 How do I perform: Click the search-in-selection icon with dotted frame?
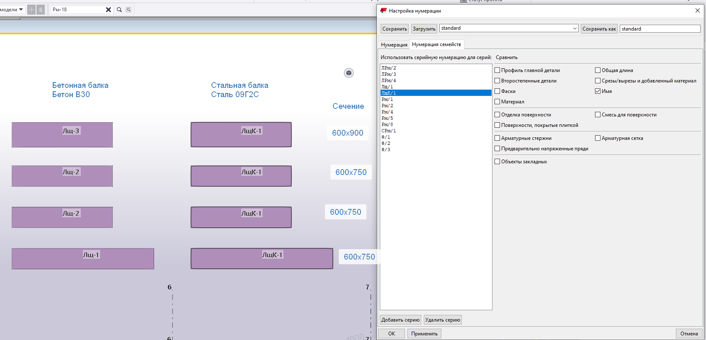pyautogui.click(x=129, y=10)
